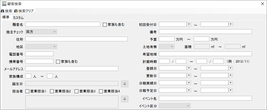Image resolution: width=267 pixels, height=110 pixels.
Task: Click the 検索クリア toolbar button
Action: coord(24,11)
